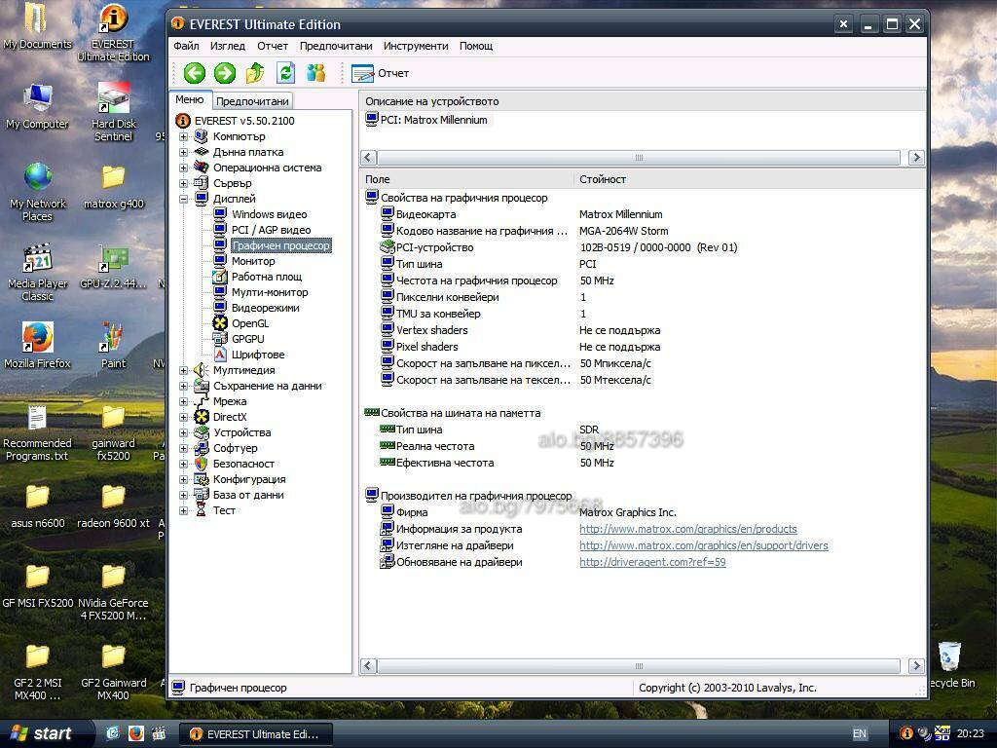
Task: Open the Отчет report toolbar button
Action: [381, 73]
